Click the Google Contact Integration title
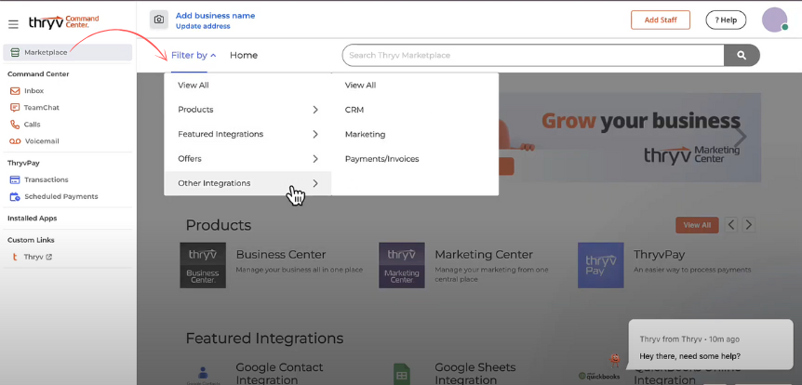This screenshot has width=802, height=385. click(x=279, y=374)
